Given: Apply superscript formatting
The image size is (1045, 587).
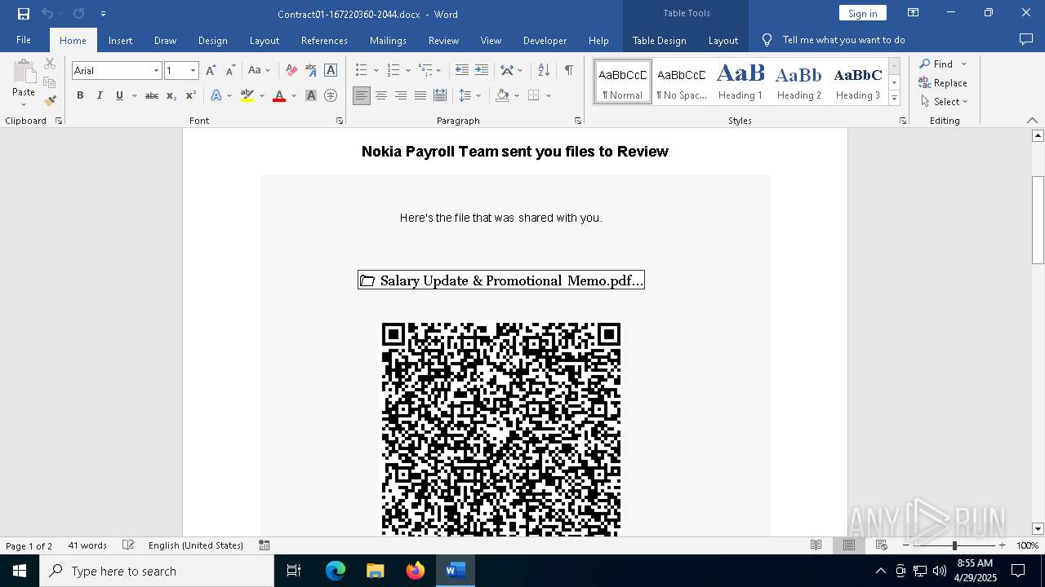Looking at the screenshot, I should coord(191,96).
